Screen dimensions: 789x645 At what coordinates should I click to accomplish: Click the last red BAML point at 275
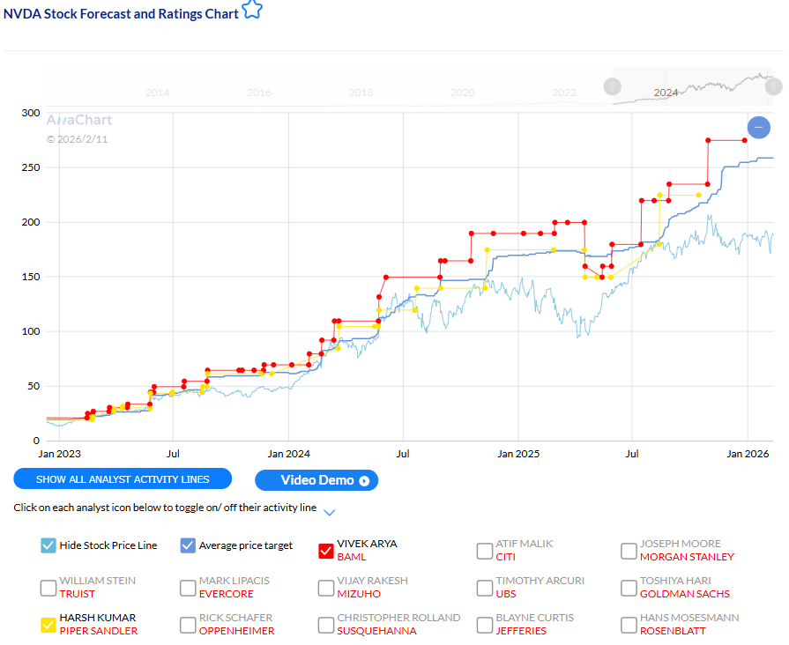click(745, 140)
